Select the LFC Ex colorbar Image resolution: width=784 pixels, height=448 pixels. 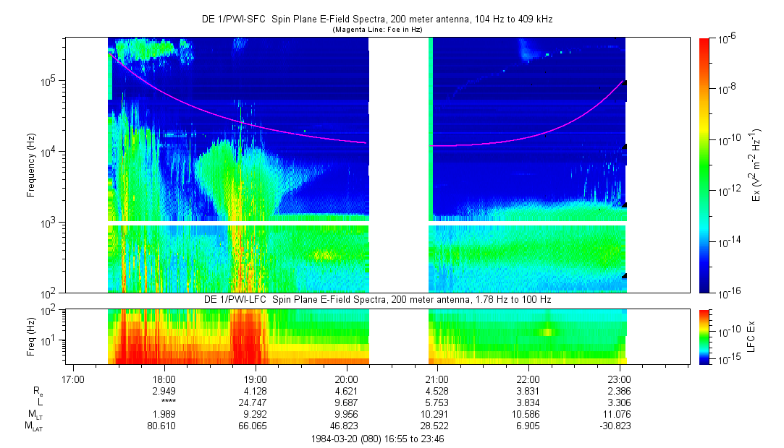pyautogui.click(x=704, y=336)
